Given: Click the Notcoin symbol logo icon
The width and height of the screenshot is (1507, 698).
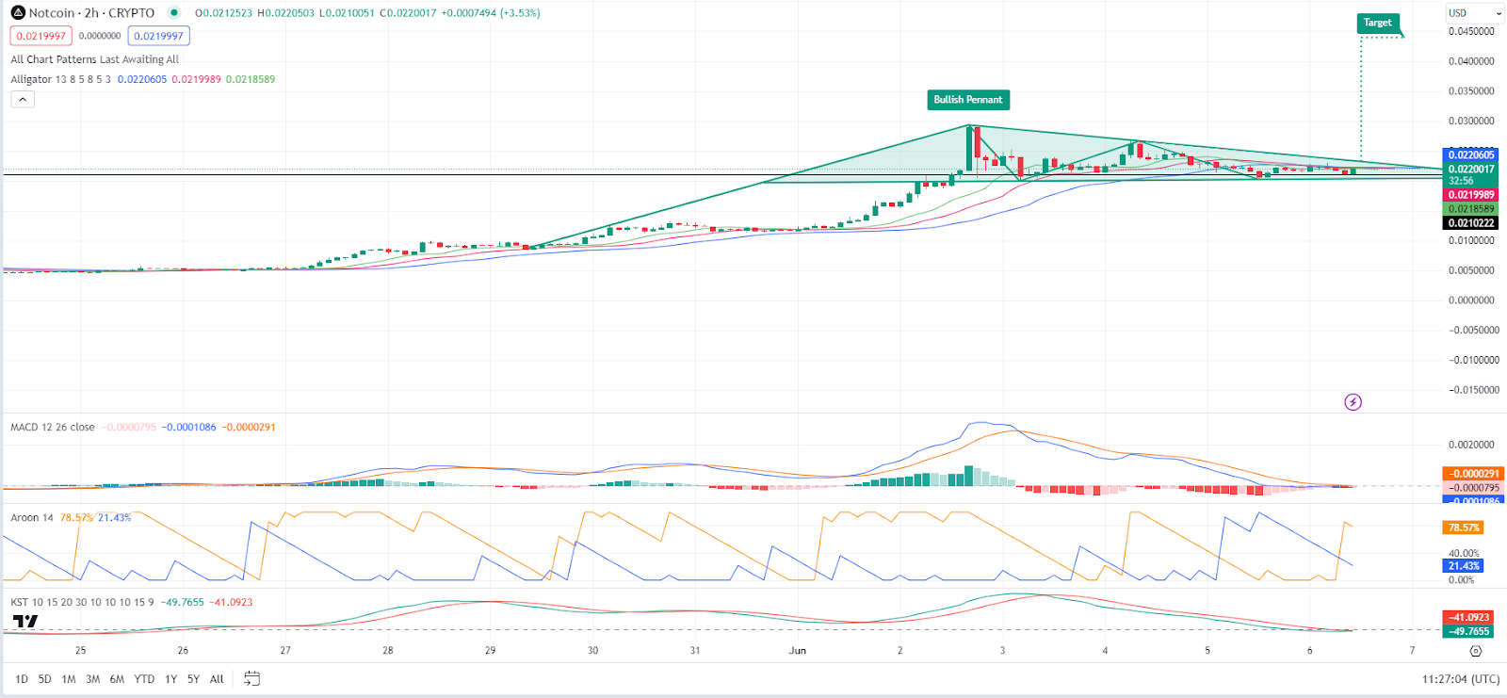Looking at the screenshot, I should (x=18, y=13).
